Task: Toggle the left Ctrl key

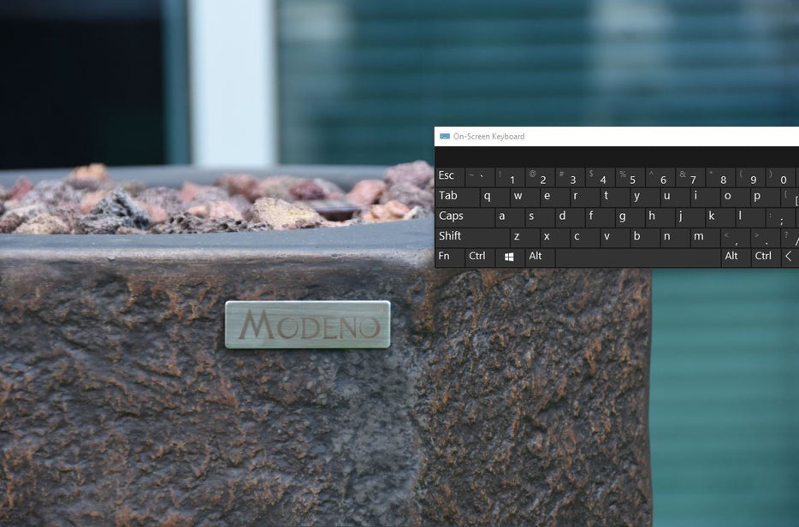Action: pos(477,257)
